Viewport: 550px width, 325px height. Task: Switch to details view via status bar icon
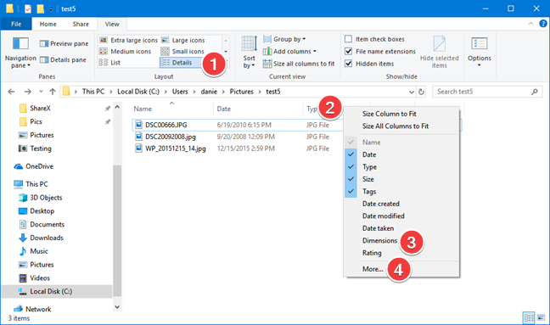coord(529,317)
